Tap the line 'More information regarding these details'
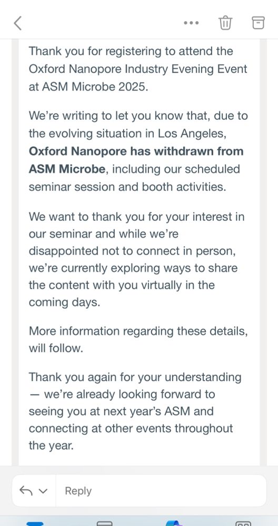This screenshot has width=278, height=526. tap(138, 331)
